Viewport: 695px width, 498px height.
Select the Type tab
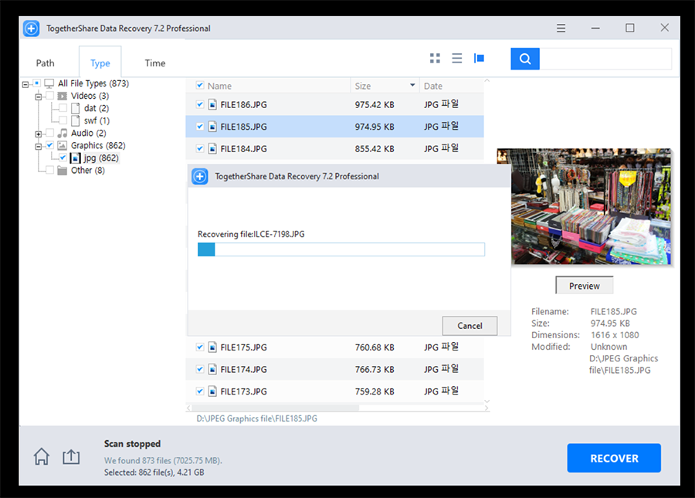coord(100,63)
